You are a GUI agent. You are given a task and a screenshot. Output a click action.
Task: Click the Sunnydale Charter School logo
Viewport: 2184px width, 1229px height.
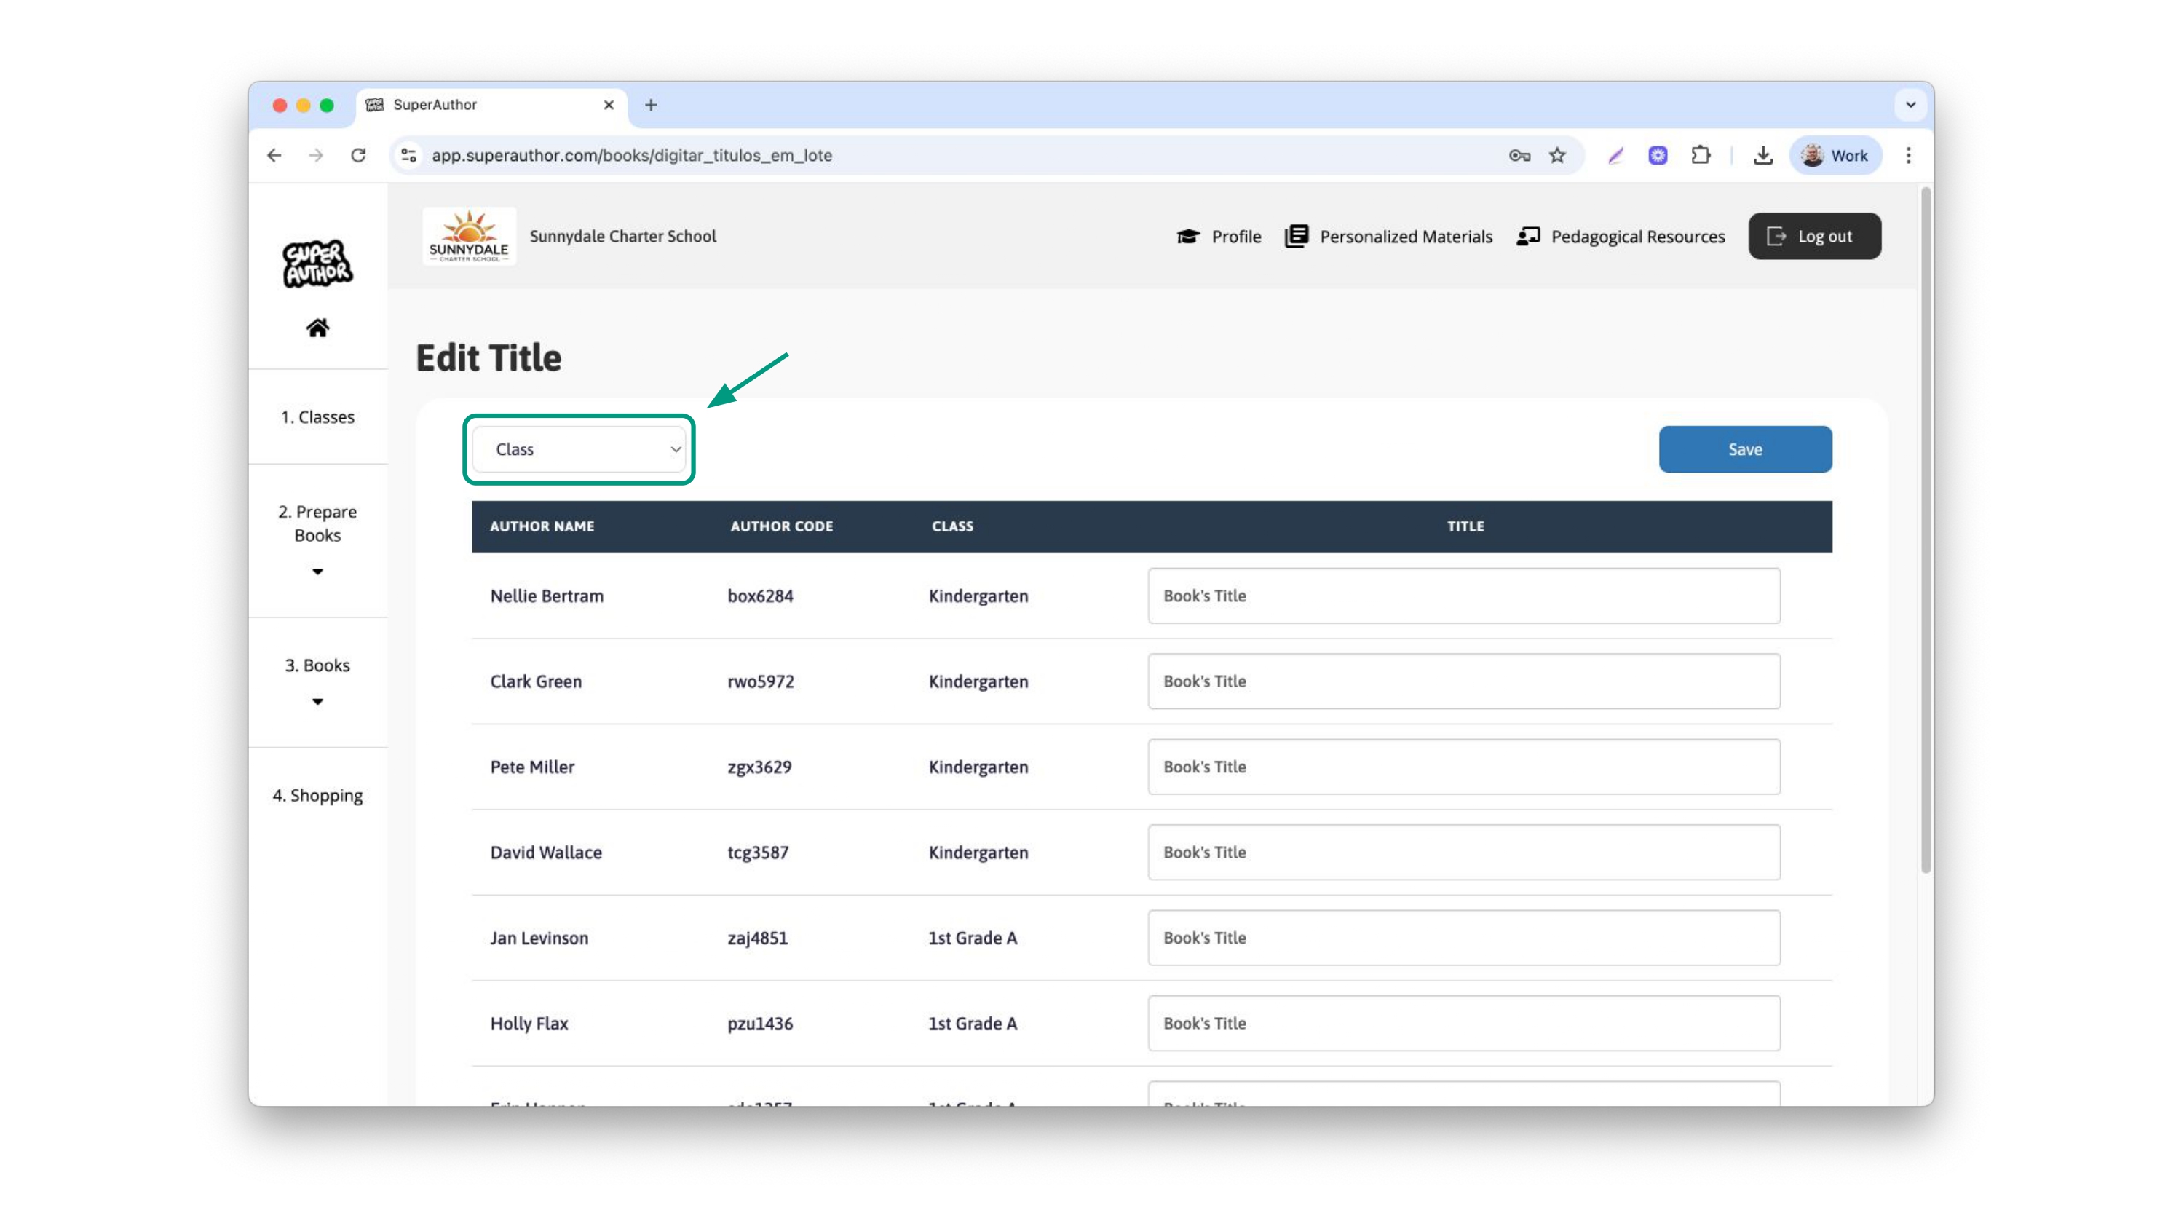pos(469,237)
